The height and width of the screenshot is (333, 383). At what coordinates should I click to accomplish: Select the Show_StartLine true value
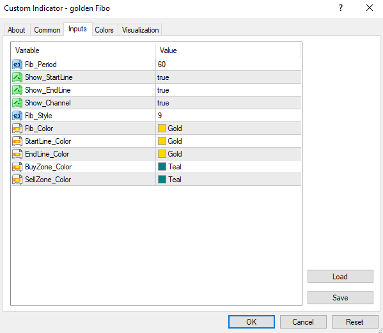point(228,77)
